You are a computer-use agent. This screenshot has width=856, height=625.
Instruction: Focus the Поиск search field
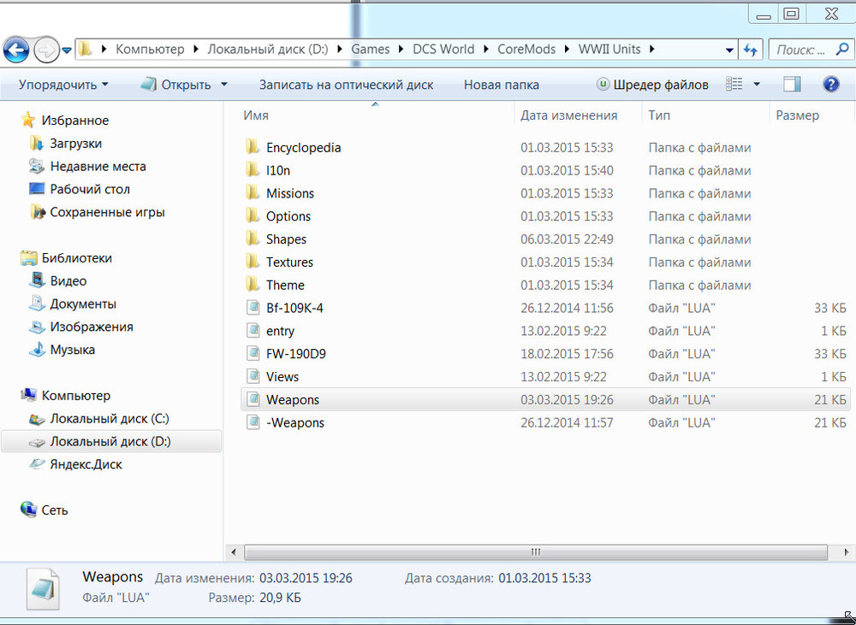pos(810,50)
